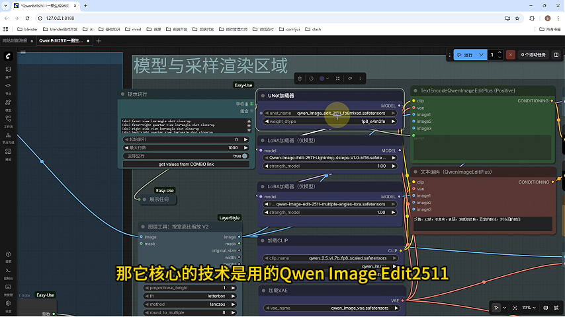Open the Run button dropdown arrow
Image resolution: width=565 pixels, height=317 pixels.
tap(481, 55)
